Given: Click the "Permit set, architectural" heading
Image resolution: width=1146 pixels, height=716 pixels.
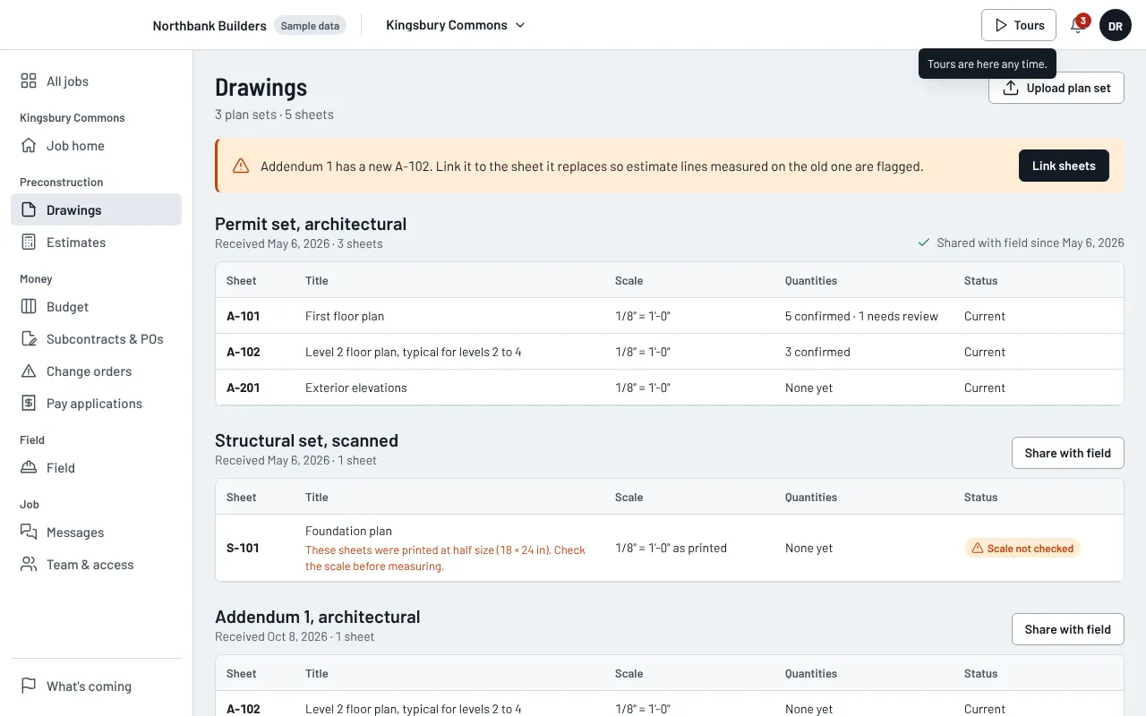Looking at the screenshot, I should point(311,224).
